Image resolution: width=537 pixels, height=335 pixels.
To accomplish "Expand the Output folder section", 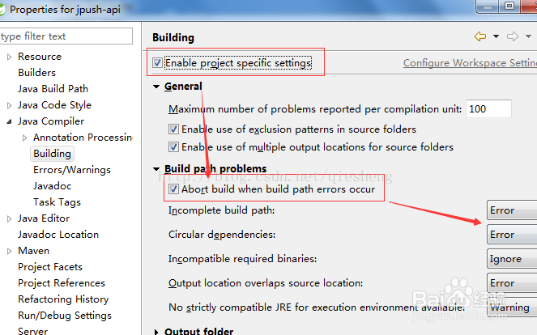I will [x=156, y=332].
